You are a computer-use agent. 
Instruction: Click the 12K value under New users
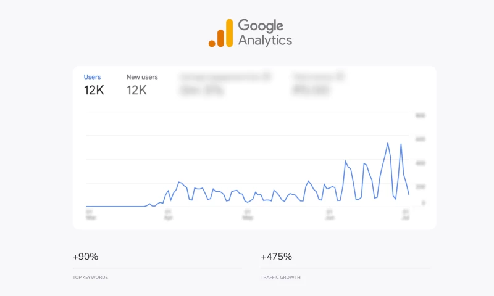(136, 90)
